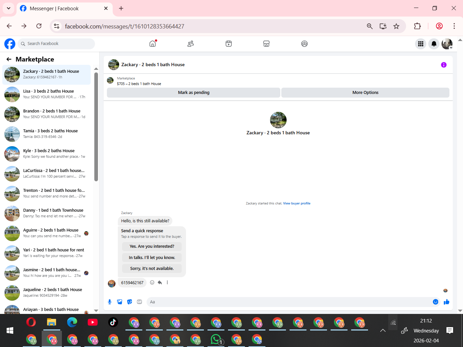This screenshot has height=347, width=463.
Task: Open the Jasmine 2 bed 1 bath house chat
Action: click(47, 273)
